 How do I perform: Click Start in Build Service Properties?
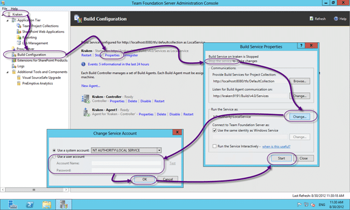282,158
